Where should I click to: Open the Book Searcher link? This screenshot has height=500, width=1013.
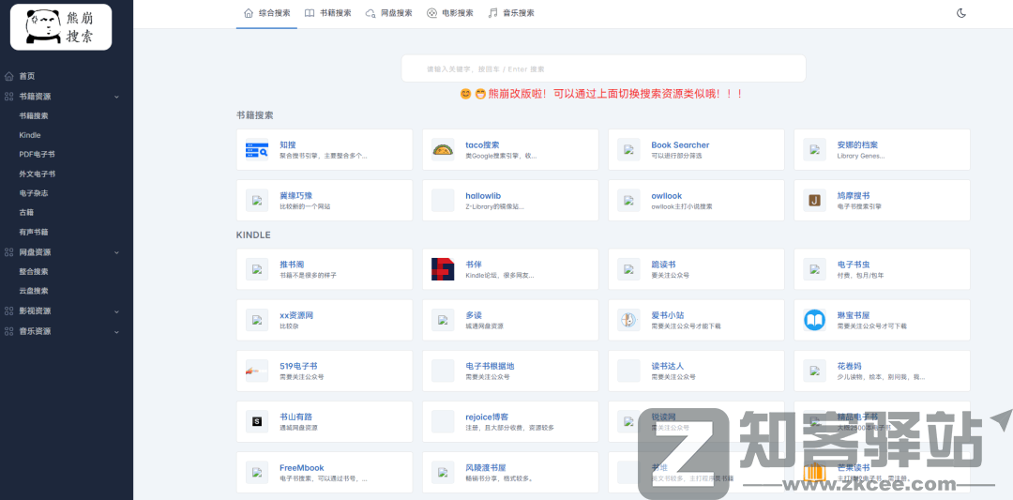[x=680, y=145]
